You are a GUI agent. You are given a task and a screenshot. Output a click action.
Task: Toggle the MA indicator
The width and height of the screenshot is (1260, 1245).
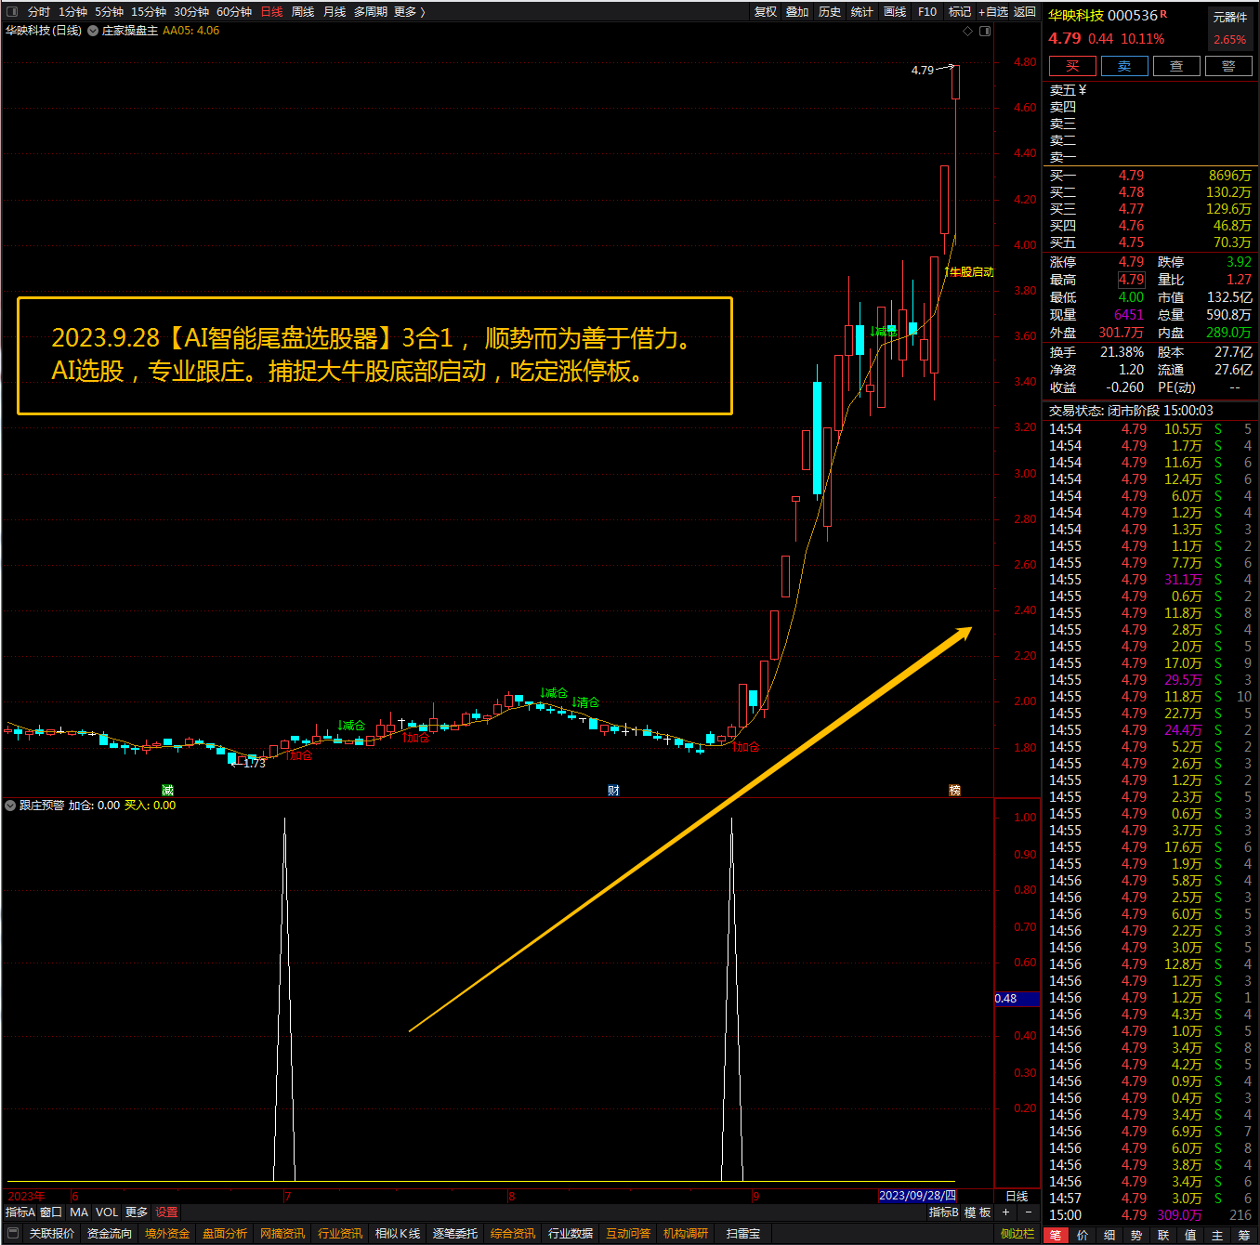coord(79,1212)
